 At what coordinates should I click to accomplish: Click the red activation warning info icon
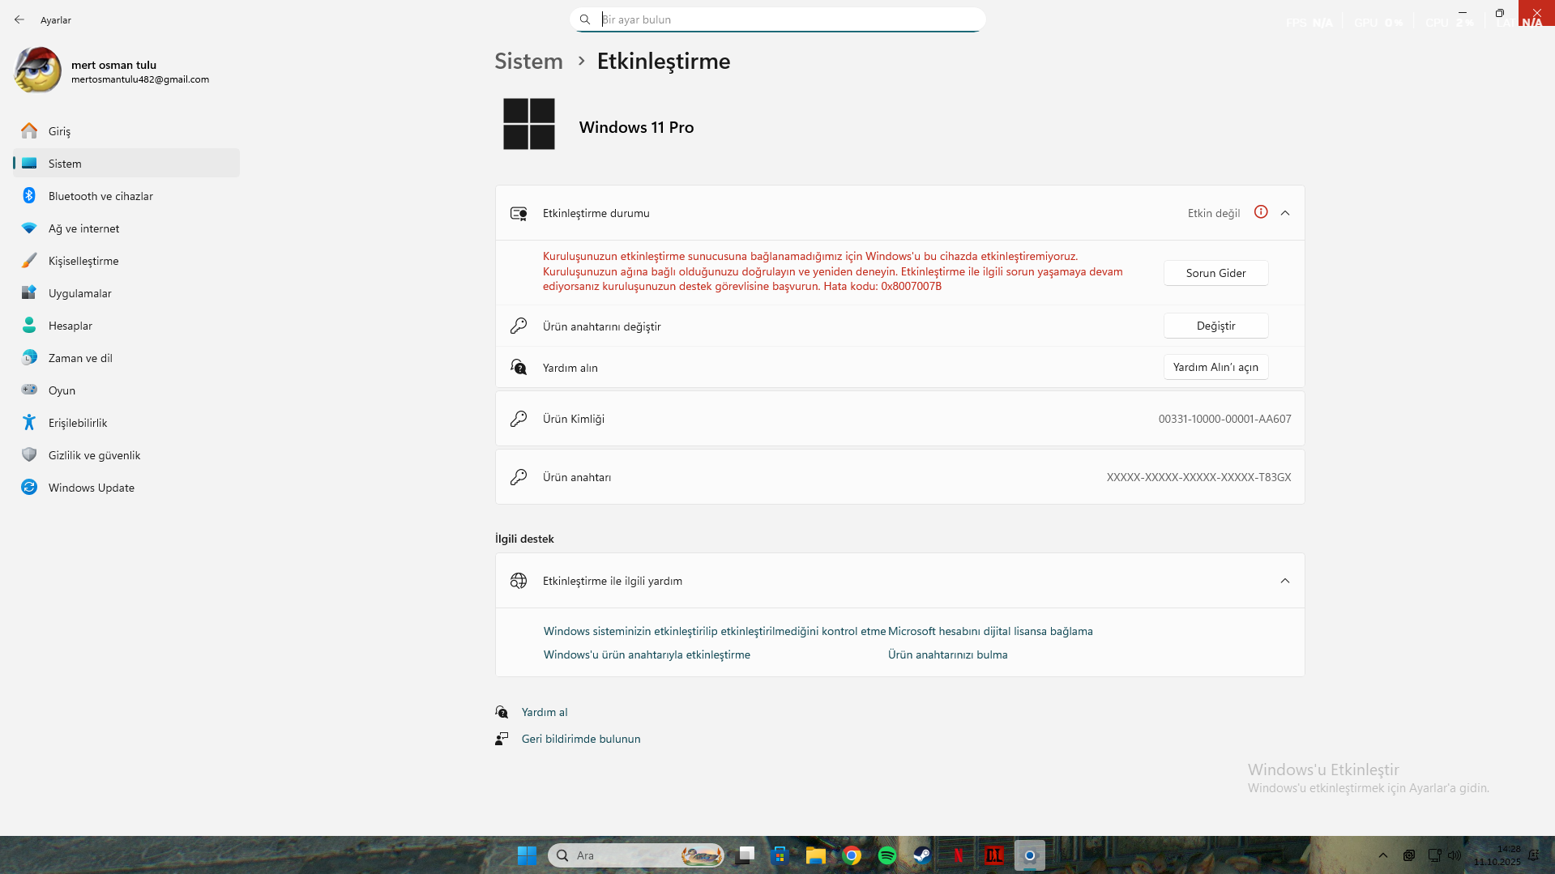(1261, 212)
